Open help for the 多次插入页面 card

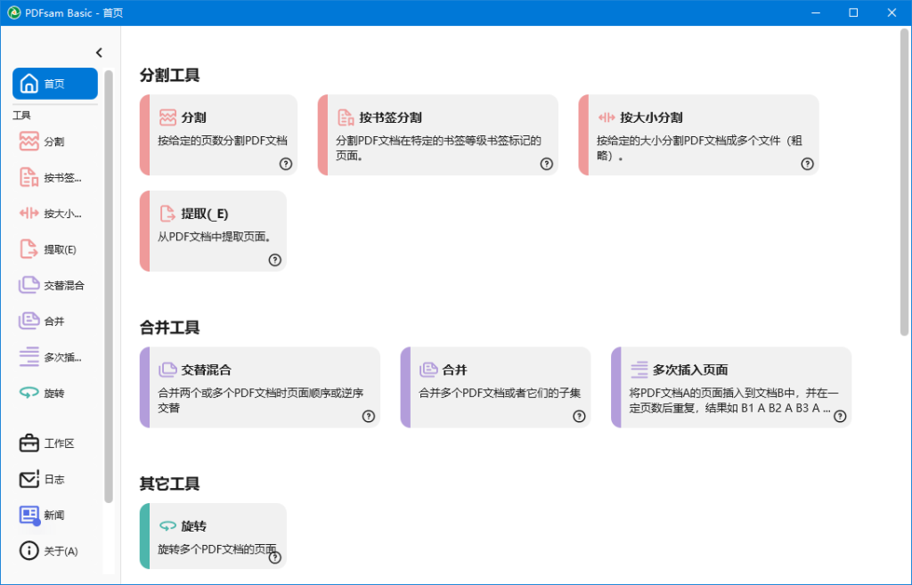pos(841,417)
